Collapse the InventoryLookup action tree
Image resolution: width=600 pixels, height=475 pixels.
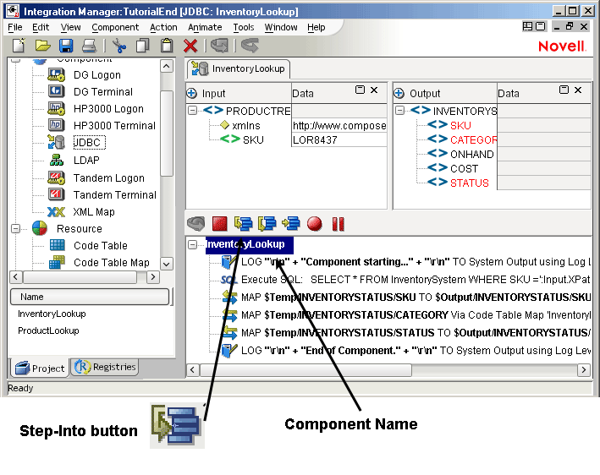pyautogui.click(x=192, y=244)
